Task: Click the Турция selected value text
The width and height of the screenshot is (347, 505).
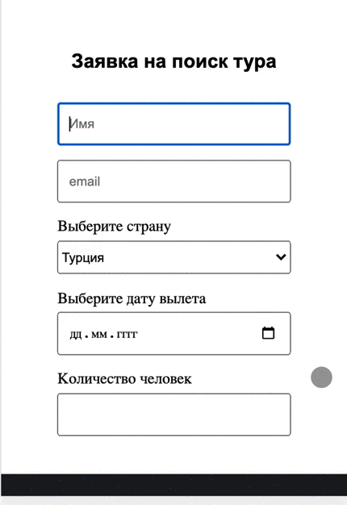Action: [x=83, y=257]
